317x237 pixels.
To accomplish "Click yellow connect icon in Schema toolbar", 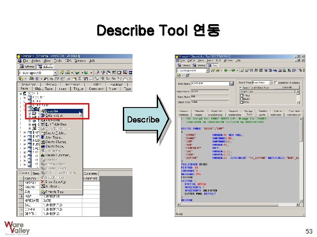I will pyautogui.click(x=62, y=72).
